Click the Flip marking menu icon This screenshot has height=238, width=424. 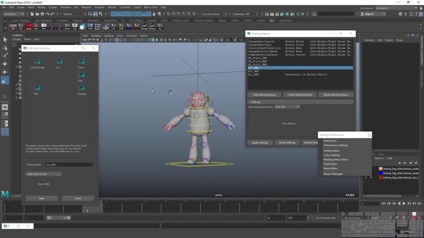(81, 75)
